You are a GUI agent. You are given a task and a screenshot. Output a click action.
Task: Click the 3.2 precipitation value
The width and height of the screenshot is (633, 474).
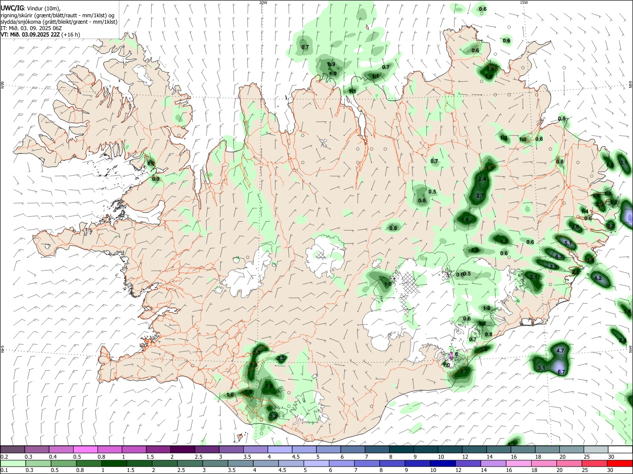tap(273, 416)
